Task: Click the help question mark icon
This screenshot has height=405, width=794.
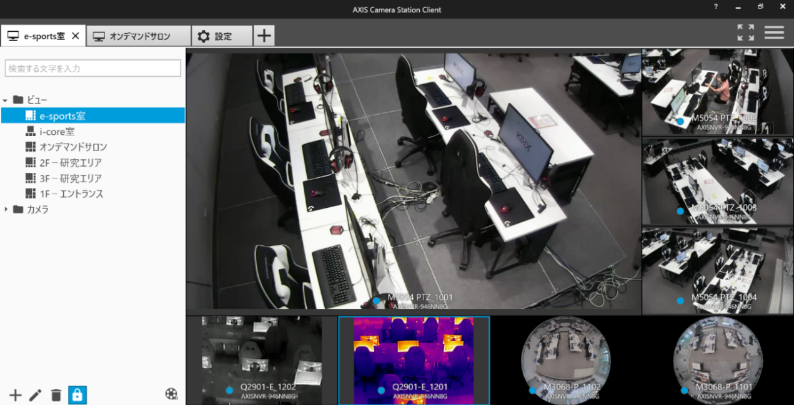Action: coord(716,7)
